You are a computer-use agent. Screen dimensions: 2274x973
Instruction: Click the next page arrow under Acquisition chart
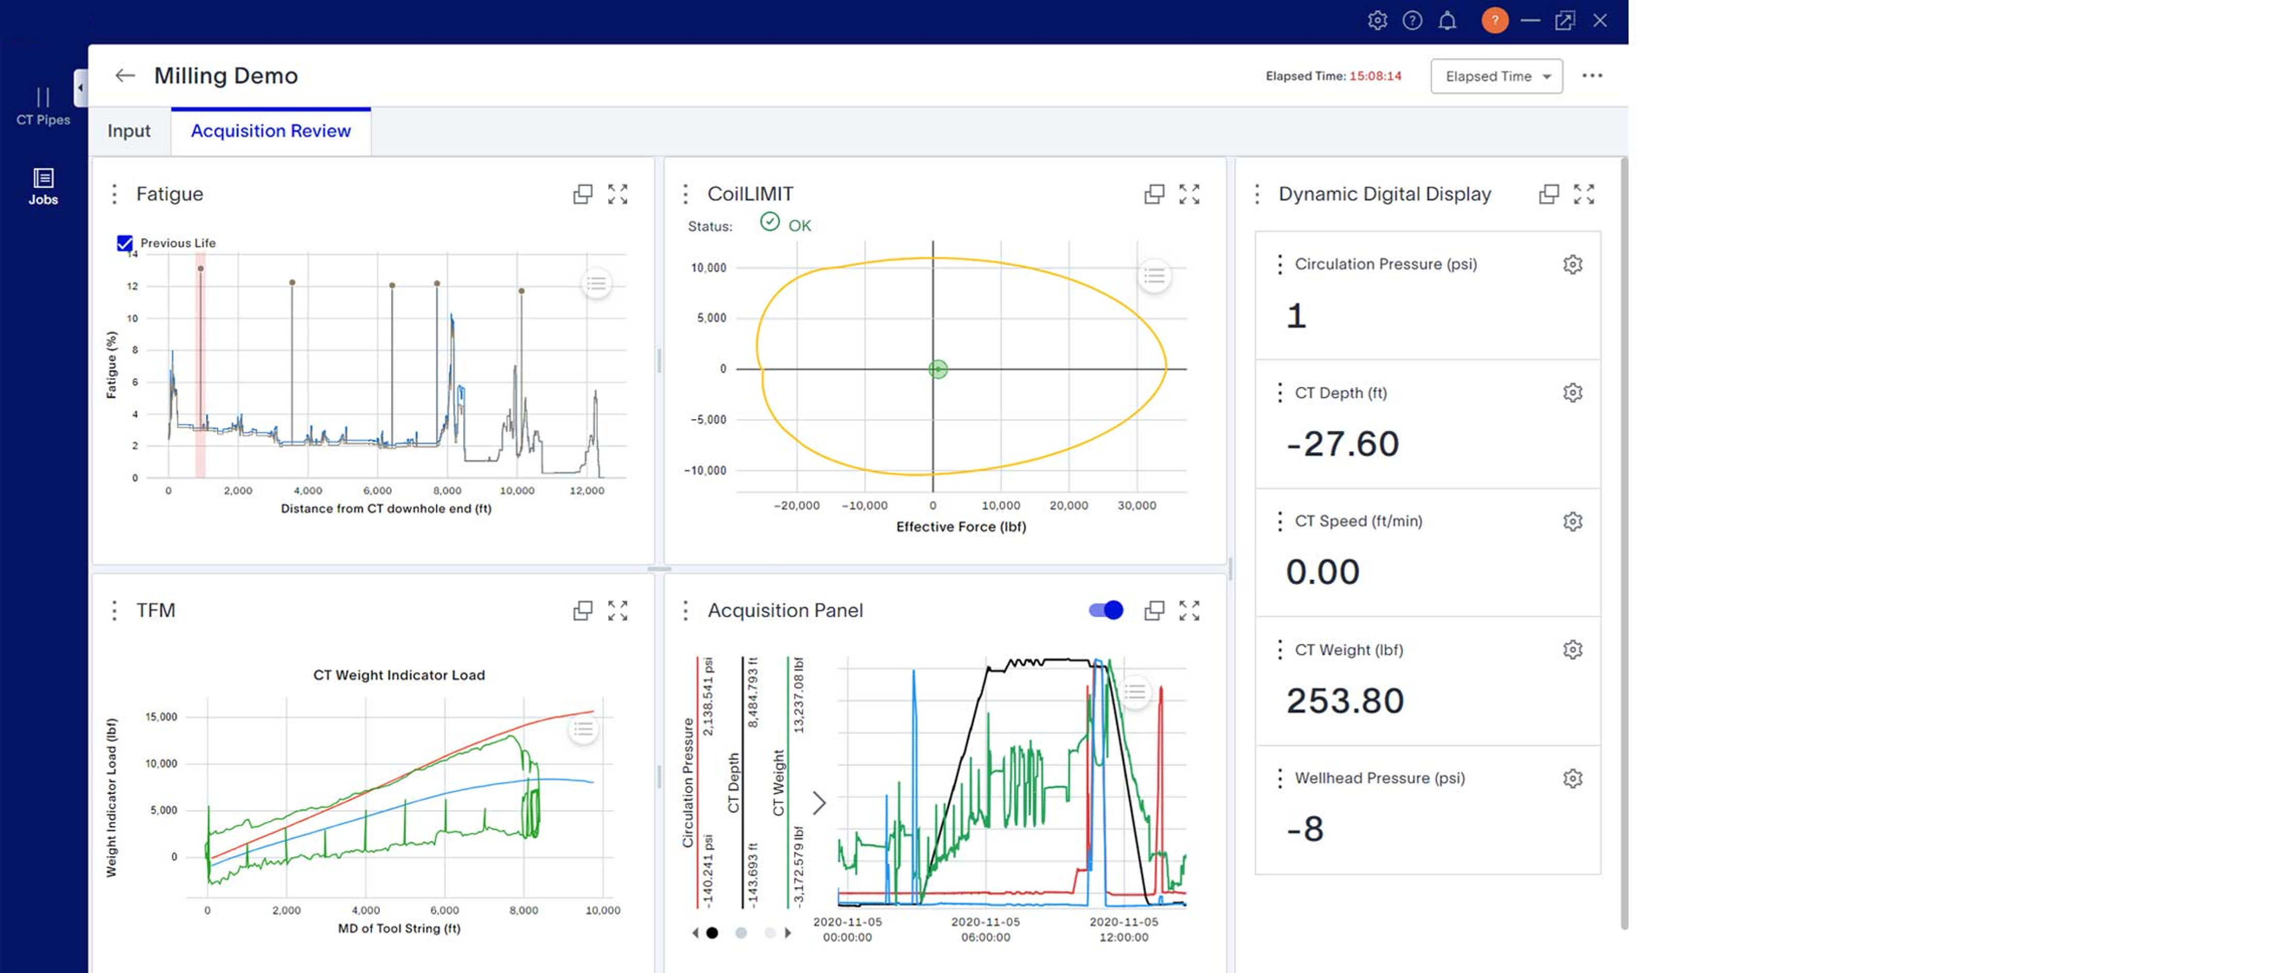pyautogui.click(x=788, y=932)
